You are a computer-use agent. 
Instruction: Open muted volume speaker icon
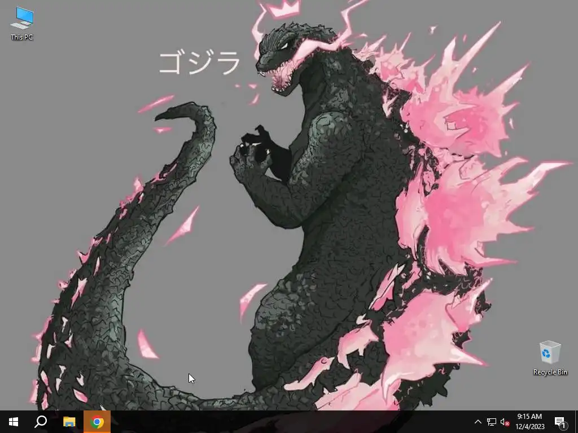pos(505,422)
